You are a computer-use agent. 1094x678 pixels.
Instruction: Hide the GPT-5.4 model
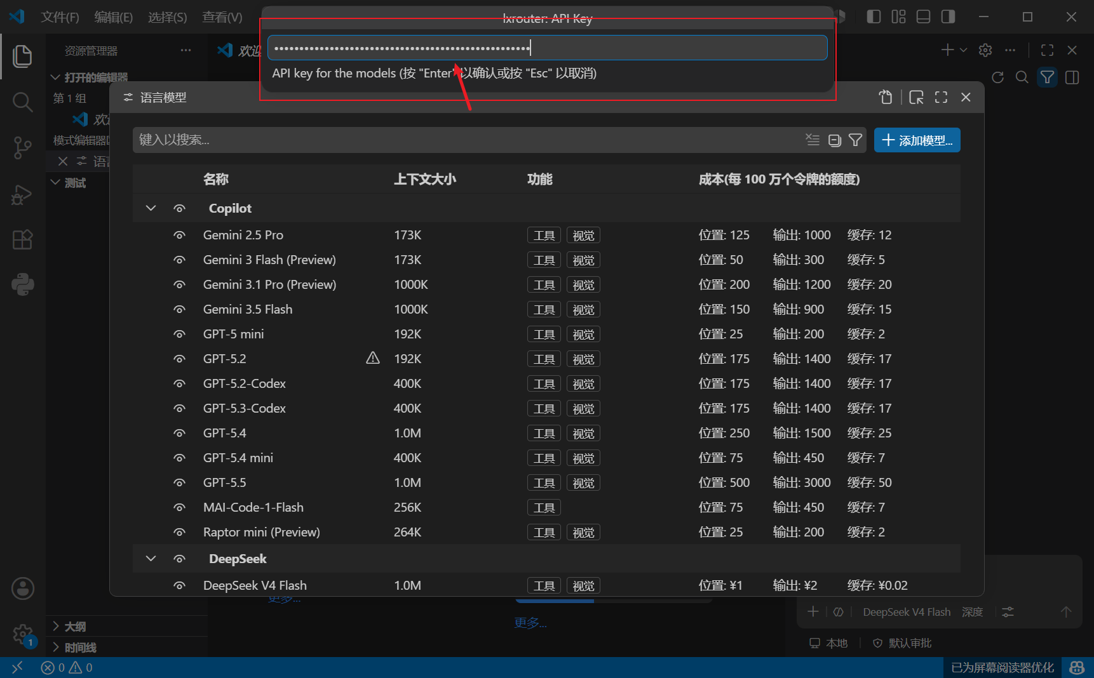click(x=180, y=434)
